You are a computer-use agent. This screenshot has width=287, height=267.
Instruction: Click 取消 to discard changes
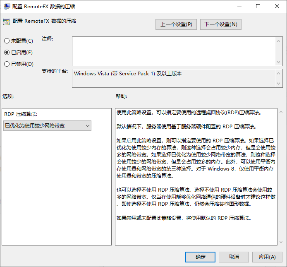click(x=234, y=257)
